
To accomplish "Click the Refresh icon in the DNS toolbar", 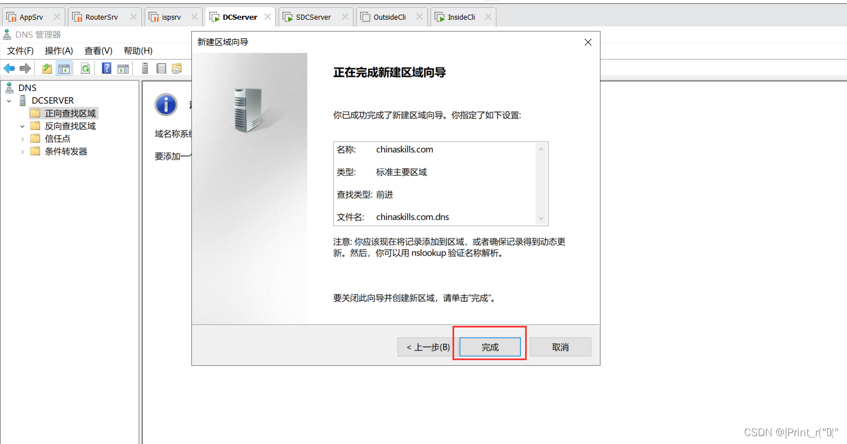I will pyautogui.click(x=86, y=68).
